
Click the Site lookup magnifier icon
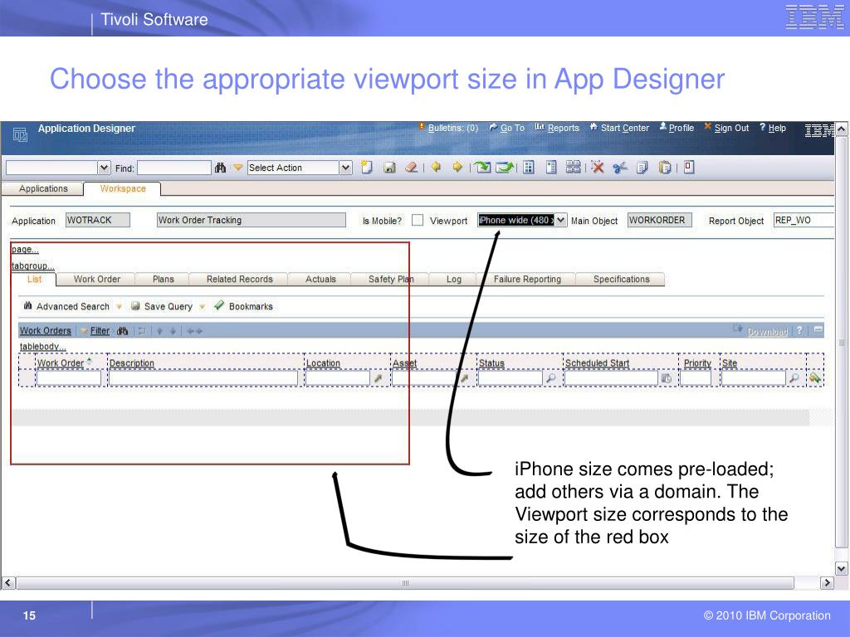(794, 378)
